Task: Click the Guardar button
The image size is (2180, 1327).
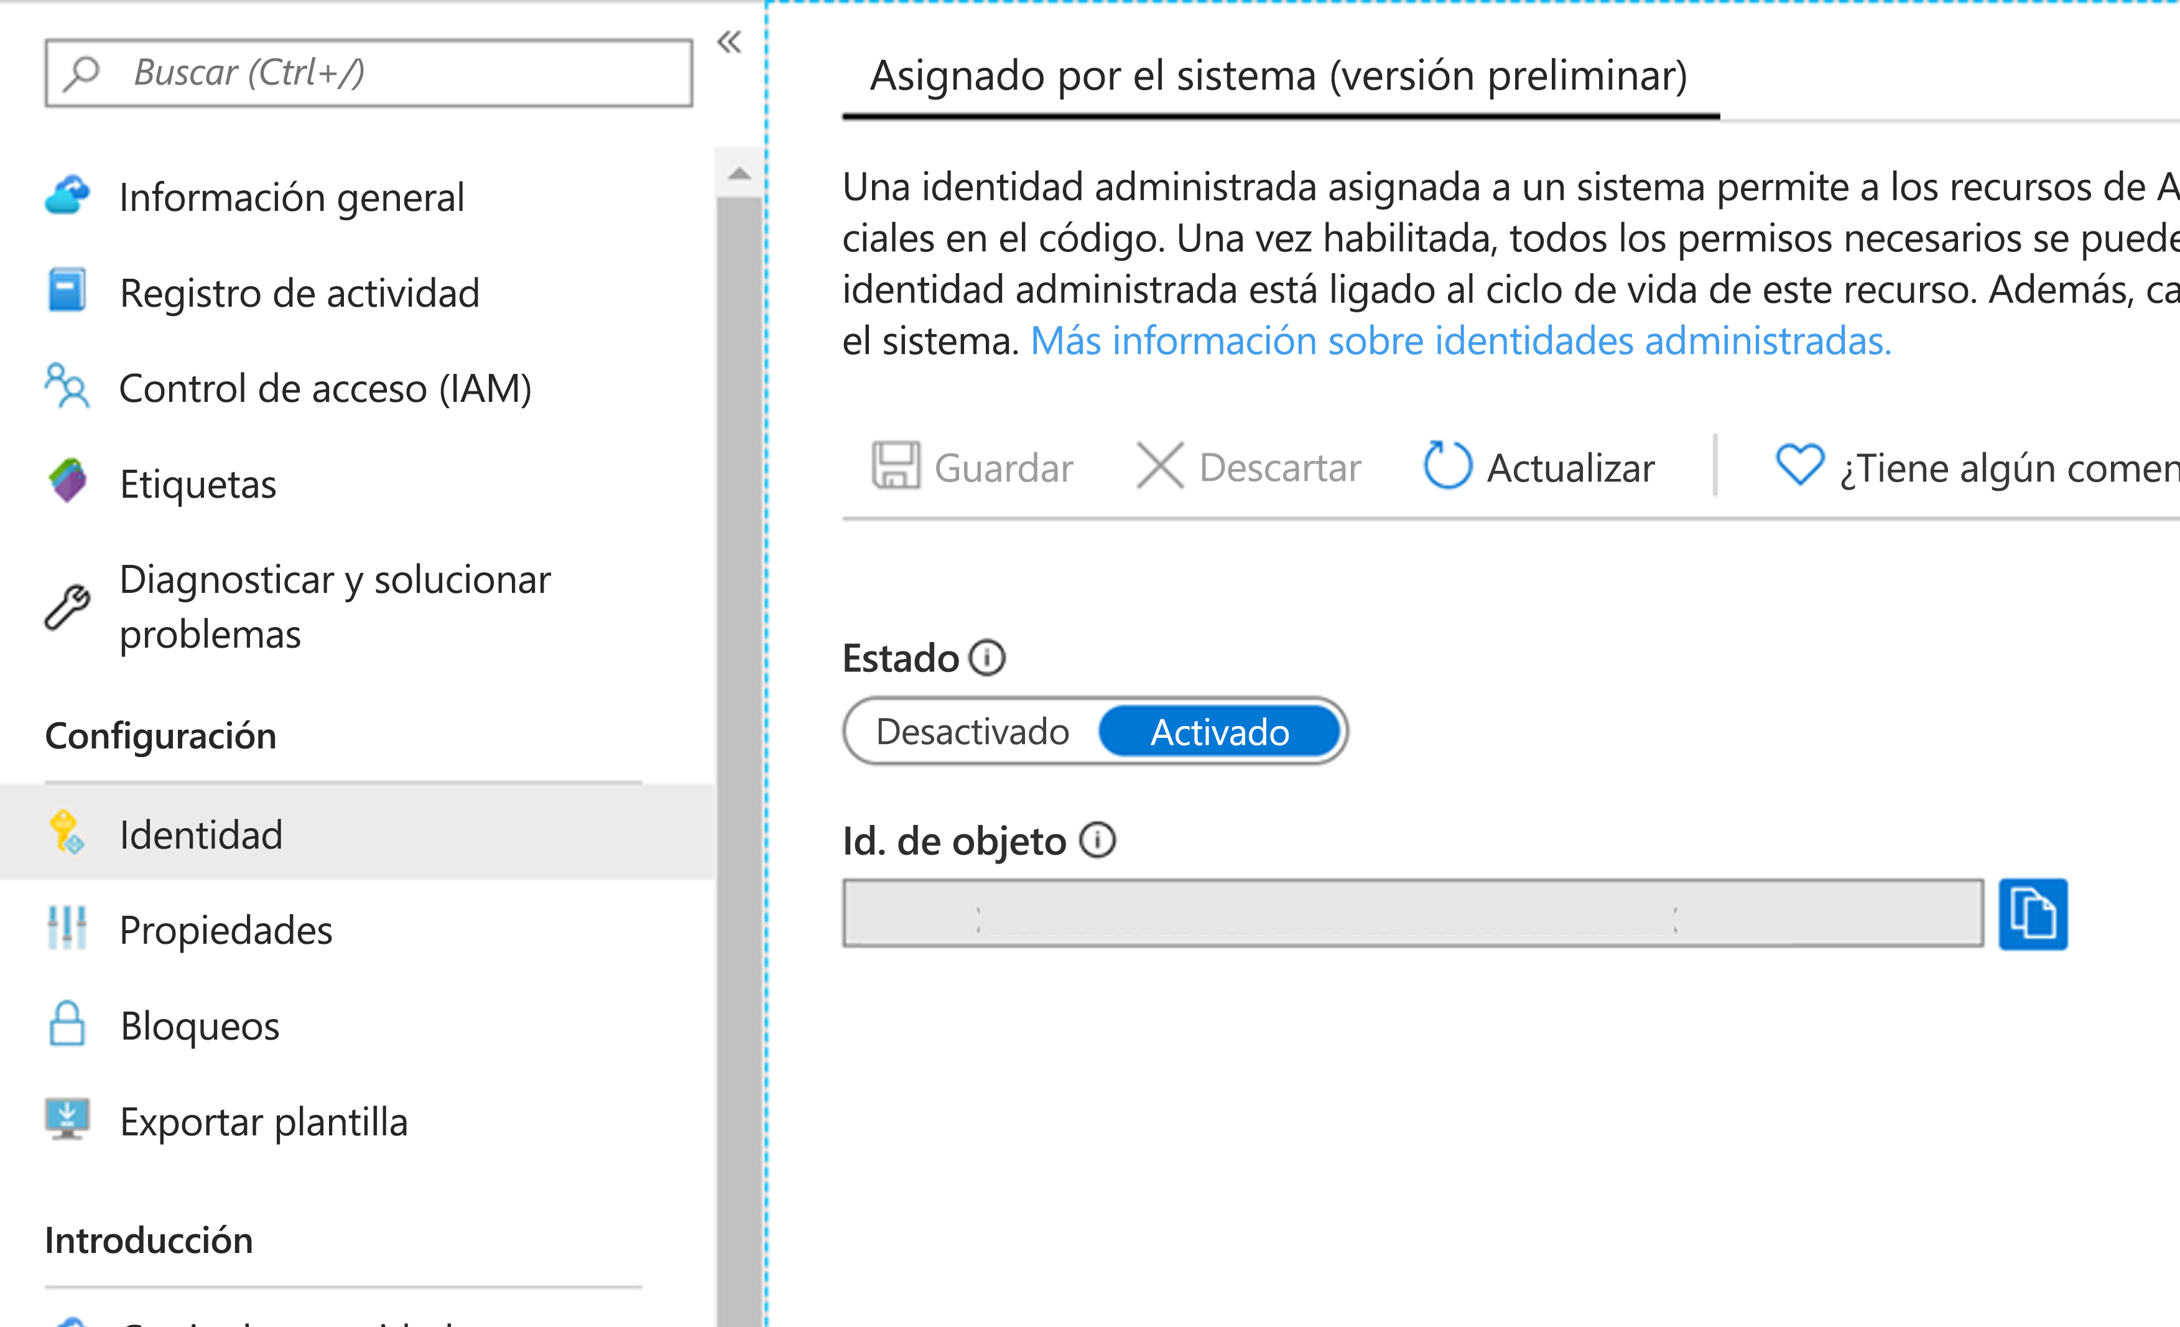Action: click(x=973, y=467)
